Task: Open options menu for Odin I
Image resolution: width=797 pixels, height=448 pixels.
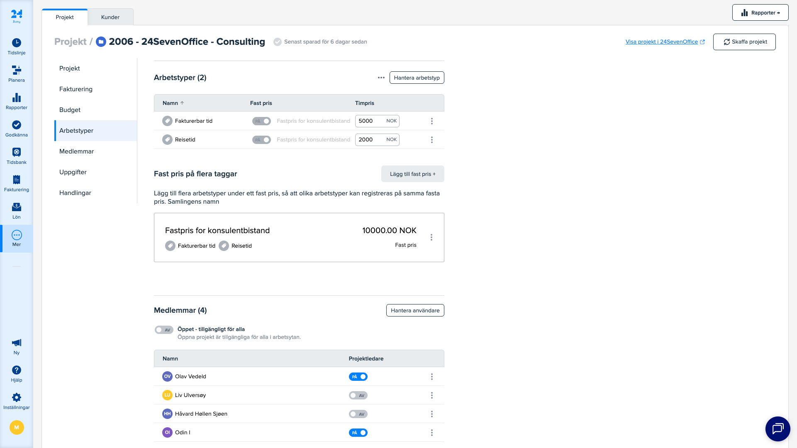Action: (x=432, y=433)
